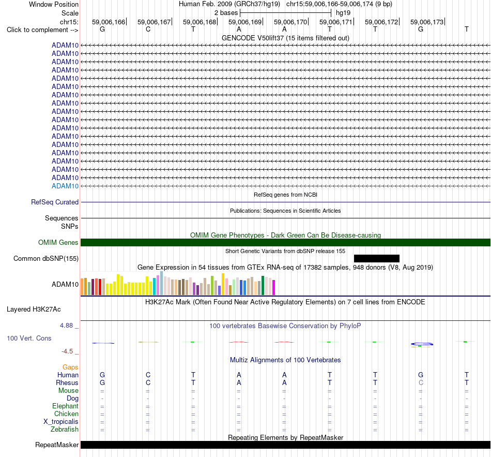Viewport: 491px width, 457px height.
Task: Click the X_tropicalis species label
Action: pyautogui.click(x=61, y=422)
